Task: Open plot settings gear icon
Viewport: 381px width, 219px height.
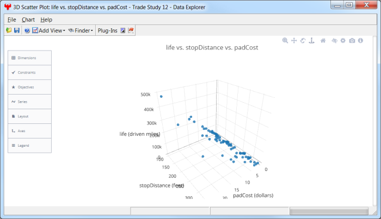Action: pyautogui.click(x=343, y=41)
